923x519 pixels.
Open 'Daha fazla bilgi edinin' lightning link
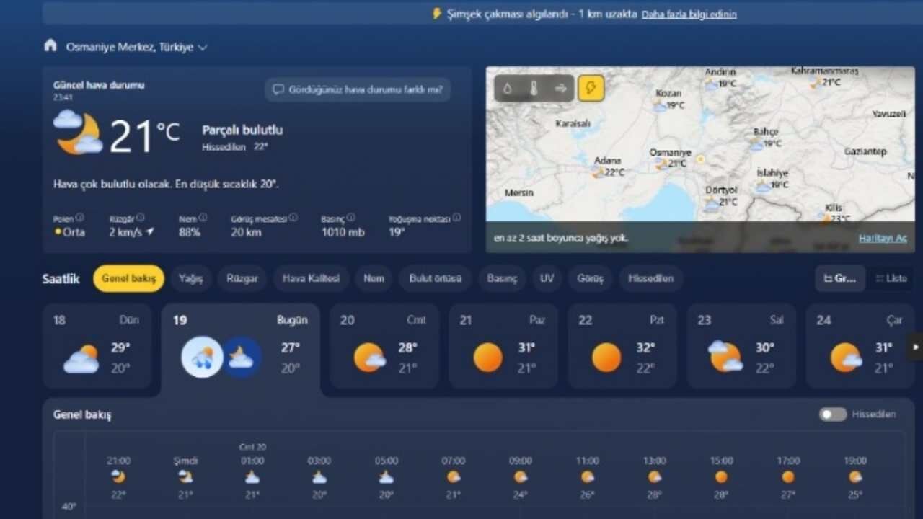click(689, 14)
